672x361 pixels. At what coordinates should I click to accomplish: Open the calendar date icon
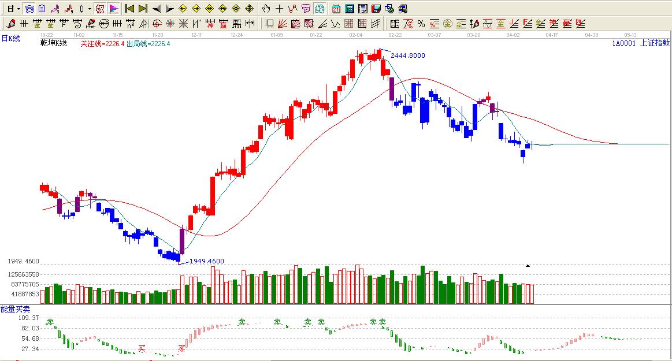(336, 9)
